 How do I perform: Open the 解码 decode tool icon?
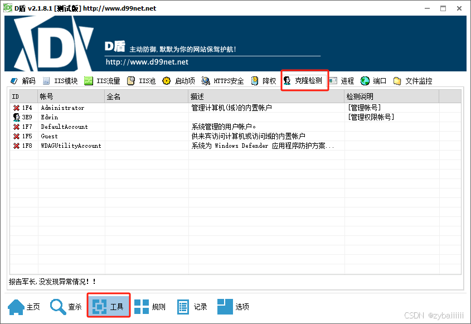[14, 81]
